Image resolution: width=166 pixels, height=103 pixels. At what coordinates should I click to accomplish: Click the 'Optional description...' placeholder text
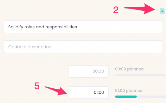31,47
